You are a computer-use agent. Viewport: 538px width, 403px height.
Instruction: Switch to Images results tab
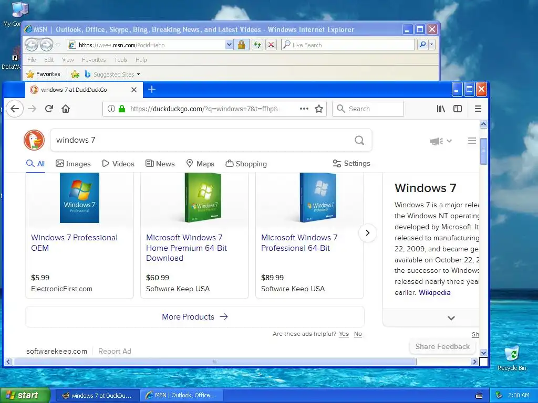(x=73, y=164)
